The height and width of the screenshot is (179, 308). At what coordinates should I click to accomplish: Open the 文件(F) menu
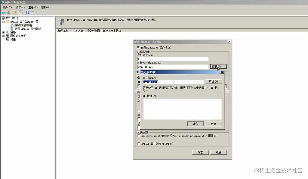click(7, 7)
